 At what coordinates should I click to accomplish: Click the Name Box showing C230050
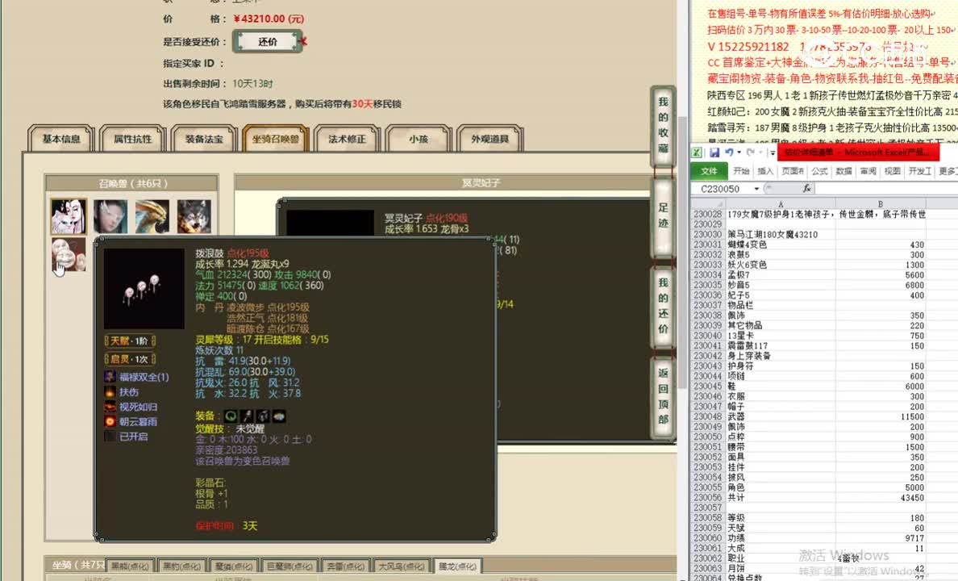tap(723, 189)
